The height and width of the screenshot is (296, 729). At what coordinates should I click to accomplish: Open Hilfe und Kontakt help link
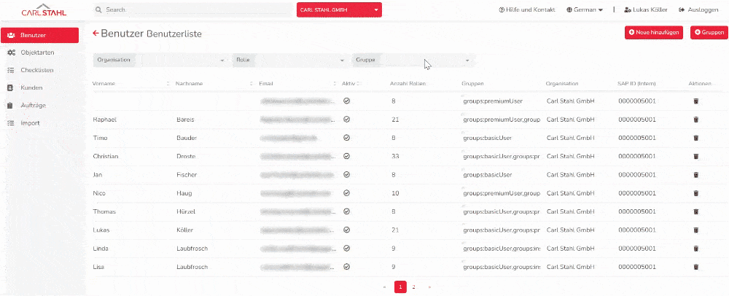pos(526,10)
